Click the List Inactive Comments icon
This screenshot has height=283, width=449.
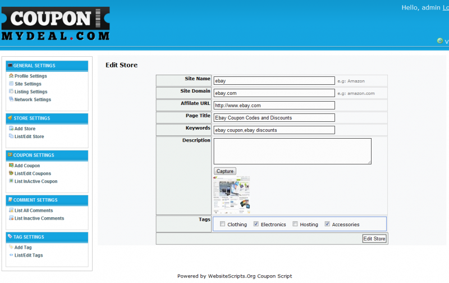point(11,218)
